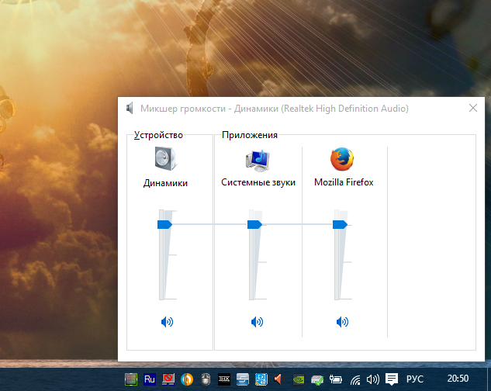Open the Устройство dropdown label
This screenshot has height=391, width=491.
(158, 135)
